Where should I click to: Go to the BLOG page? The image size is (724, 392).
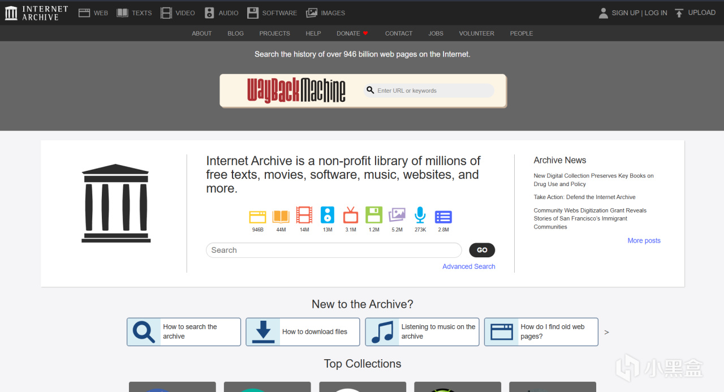pyautogui.click(x=236, y=33)
